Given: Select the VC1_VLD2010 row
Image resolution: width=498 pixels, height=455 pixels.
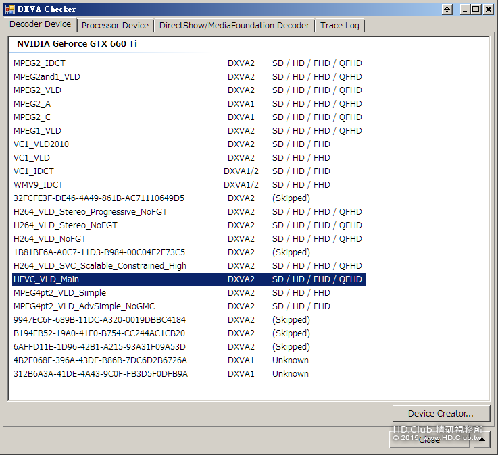Looking at the screenshot, I should [189, 144].
